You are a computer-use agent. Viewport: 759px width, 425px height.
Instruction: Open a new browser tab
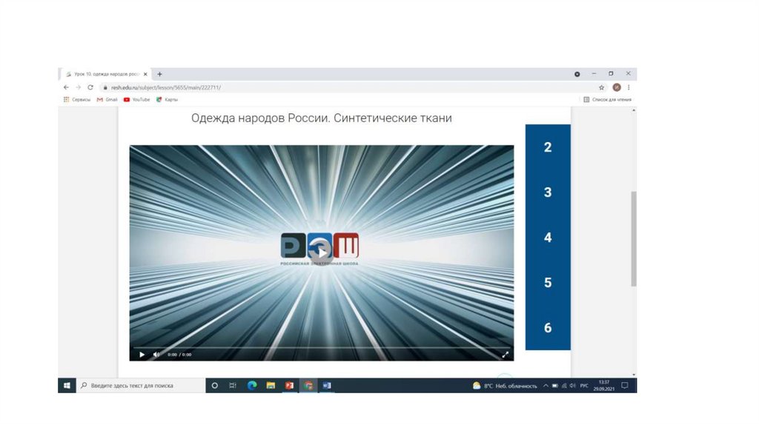[159, 74]
